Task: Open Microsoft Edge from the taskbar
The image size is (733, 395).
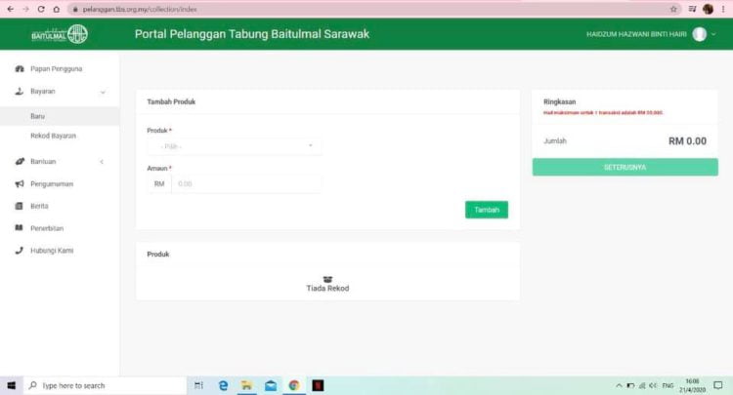Action: (x=224, y=385)
